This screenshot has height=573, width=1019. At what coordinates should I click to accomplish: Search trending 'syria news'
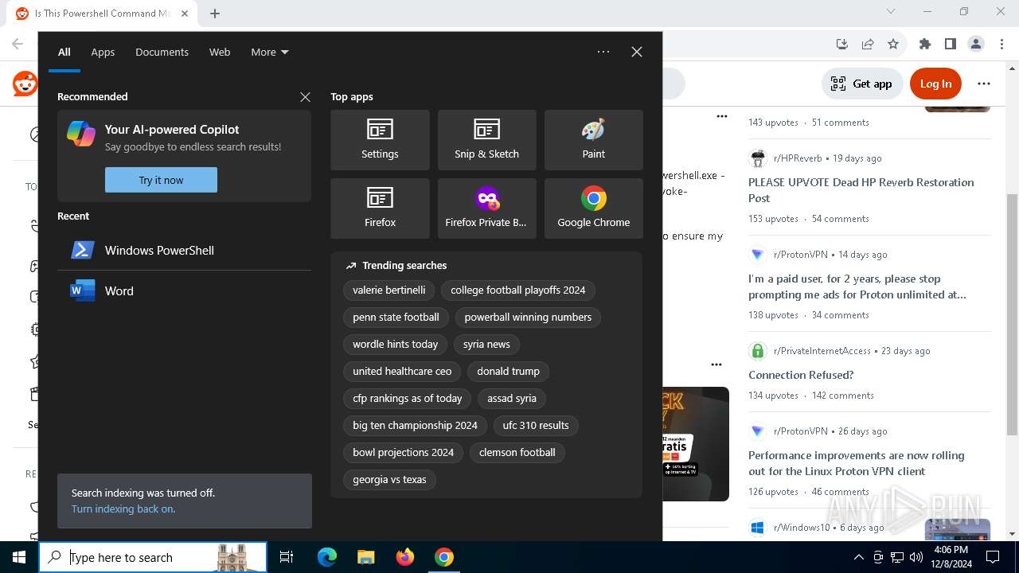pyautogui.click(x=486, y=345)
